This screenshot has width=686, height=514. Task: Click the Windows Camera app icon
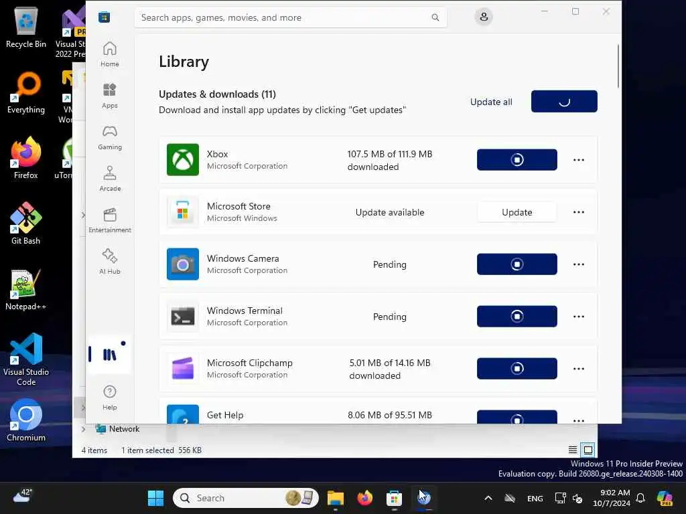pos(182,264)
